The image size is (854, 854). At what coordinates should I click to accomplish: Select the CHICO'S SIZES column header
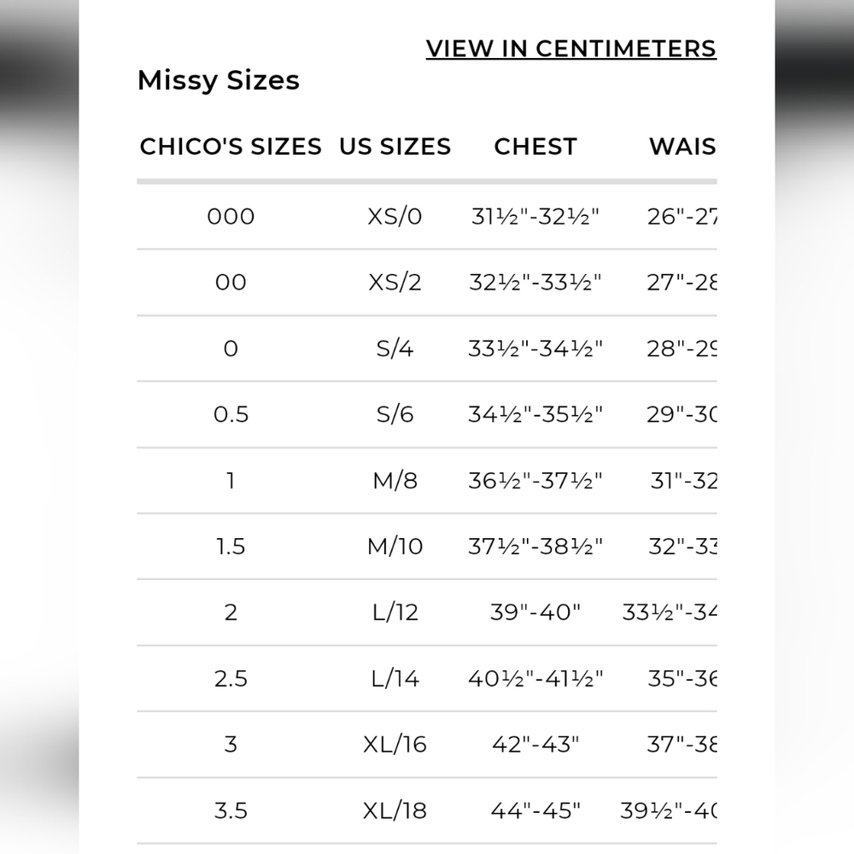click(x=231, y=147)
